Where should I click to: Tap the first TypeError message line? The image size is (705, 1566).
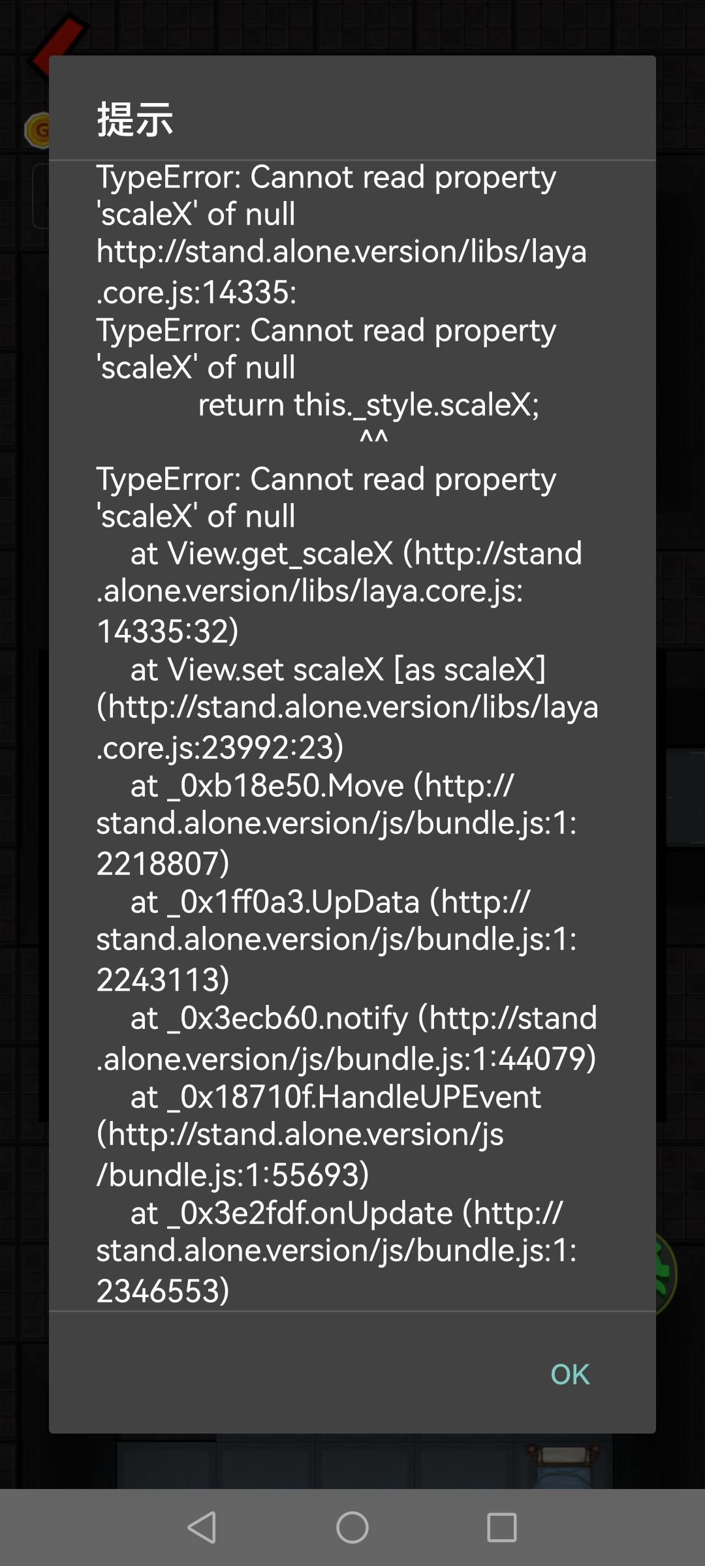coord(326,177)
